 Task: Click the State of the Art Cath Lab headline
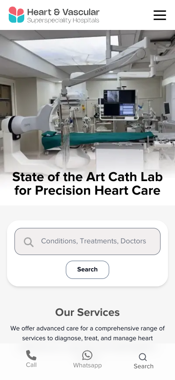(x=88, y=184)
